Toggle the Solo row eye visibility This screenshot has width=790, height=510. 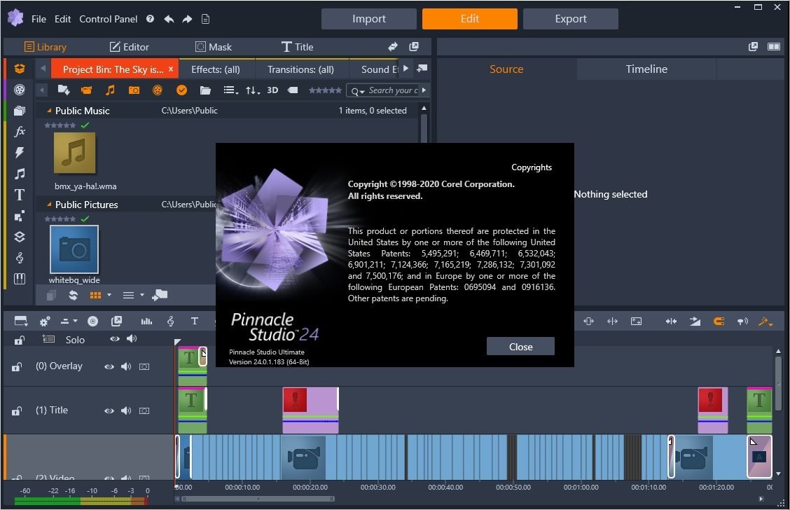[115, 338]
